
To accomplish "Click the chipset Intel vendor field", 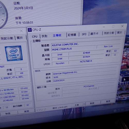I will [60, 55].
